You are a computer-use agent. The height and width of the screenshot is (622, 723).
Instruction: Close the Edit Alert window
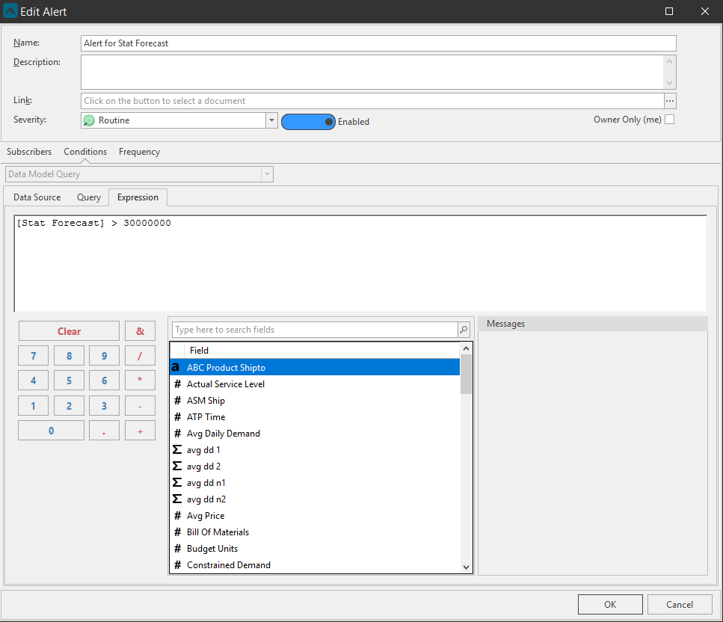(704, 11)
